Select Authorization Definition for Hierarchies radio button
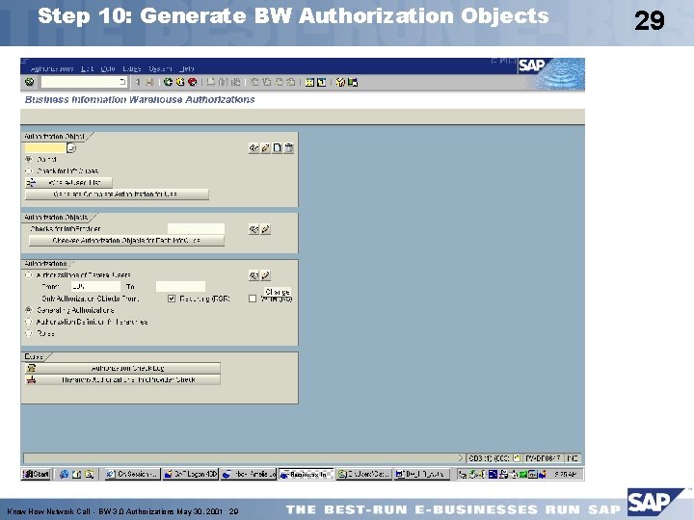This screenshot has width=694, height=520. tap(29, 322)
